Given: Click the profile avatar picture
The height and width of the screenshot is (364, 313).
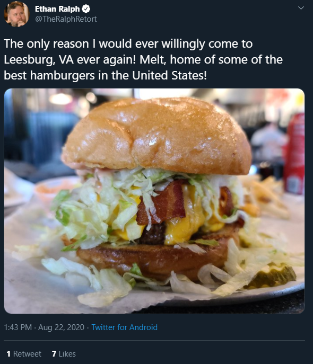Looking at the screenshot, I should click(x=16, y=14).
